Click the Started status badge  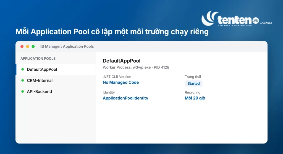tap(194, 83)
